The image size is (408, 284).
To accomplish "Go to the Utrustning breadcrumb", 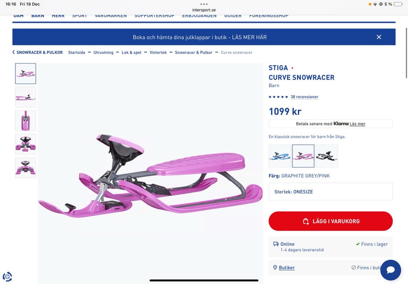I will (103, 52).
